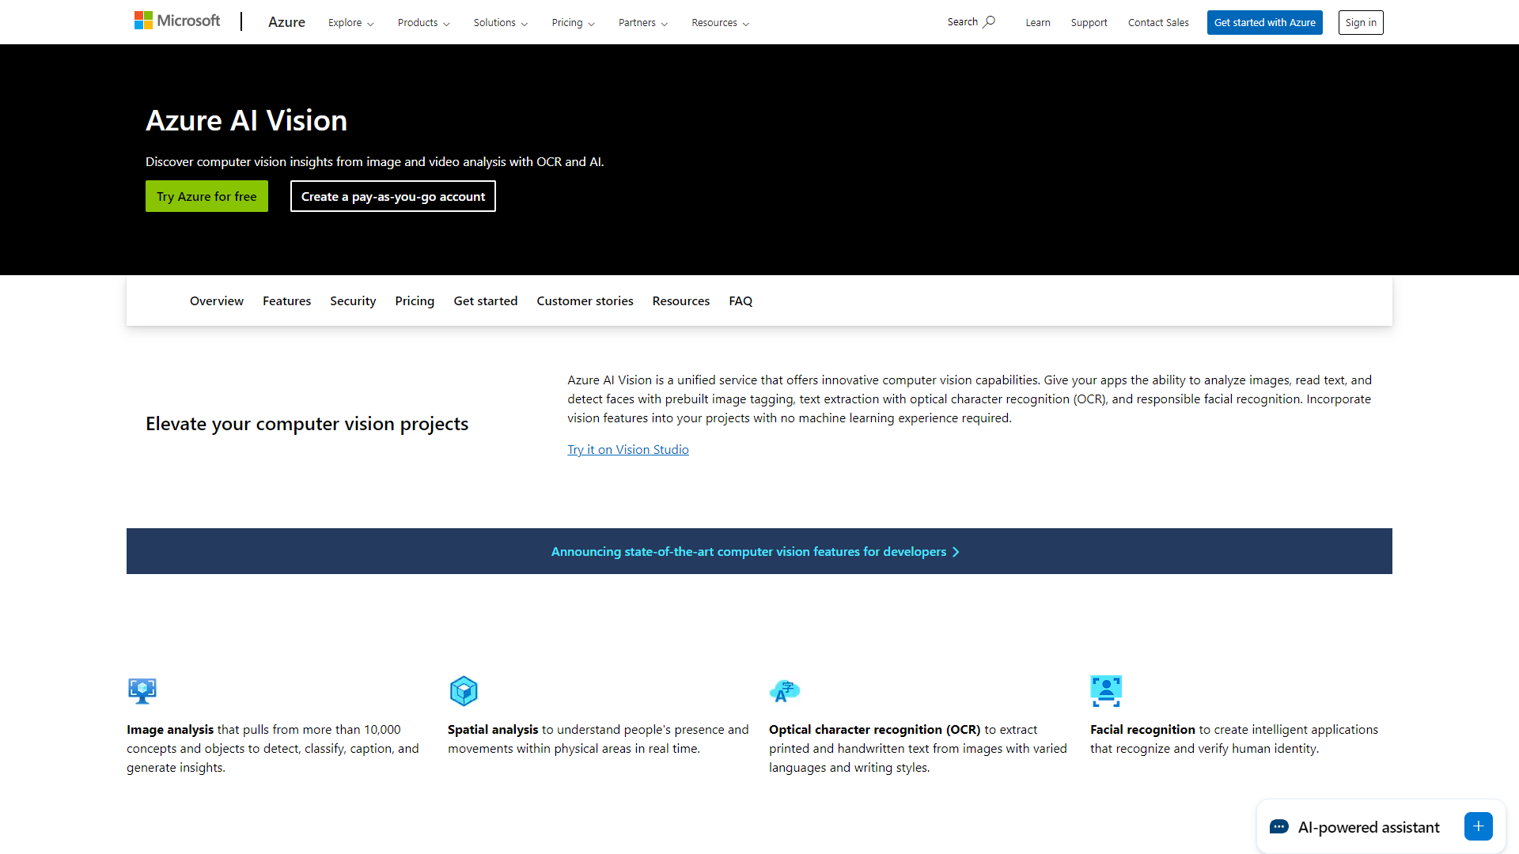Select the Customer stories tab
Image resolution: width=1519 pixels, height=854 pixels.
584,299
